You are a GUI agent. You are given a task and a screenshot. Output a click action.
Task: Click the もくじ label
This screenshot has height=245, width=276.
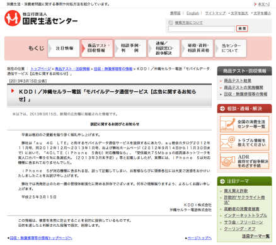[x=37, y=48]
